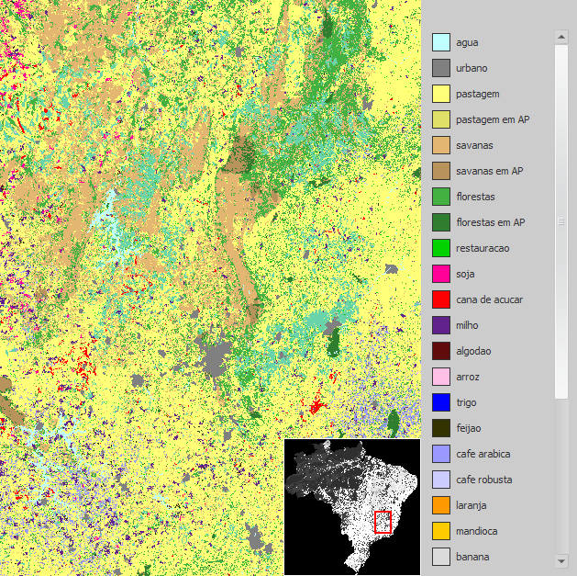Choose the cana de acucar red swatch
This screenshot has height=576, width=577.
pos(441,299)
